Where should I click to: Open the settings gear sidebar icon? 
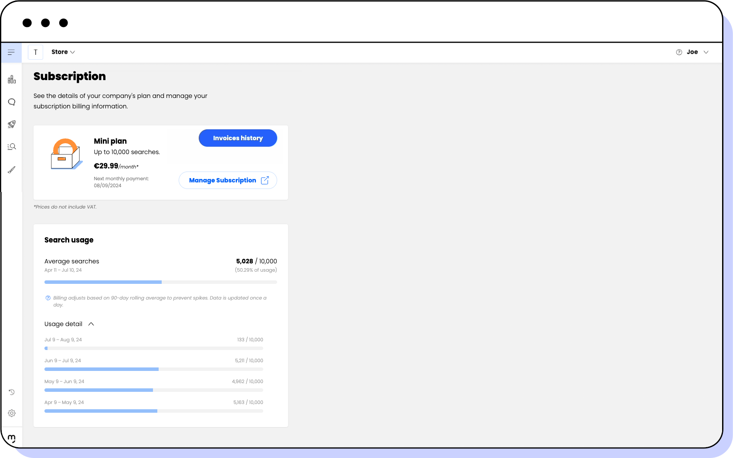[12, 413]
